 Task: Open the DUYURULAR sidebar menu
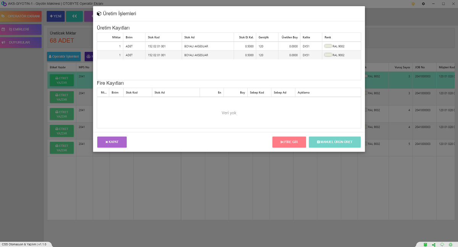pyautogui.click(x=21, y=42)
